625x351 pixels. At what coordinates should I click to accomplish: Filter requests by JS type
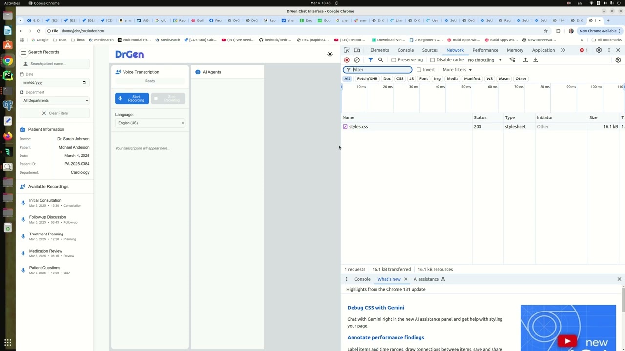[411, 78]
